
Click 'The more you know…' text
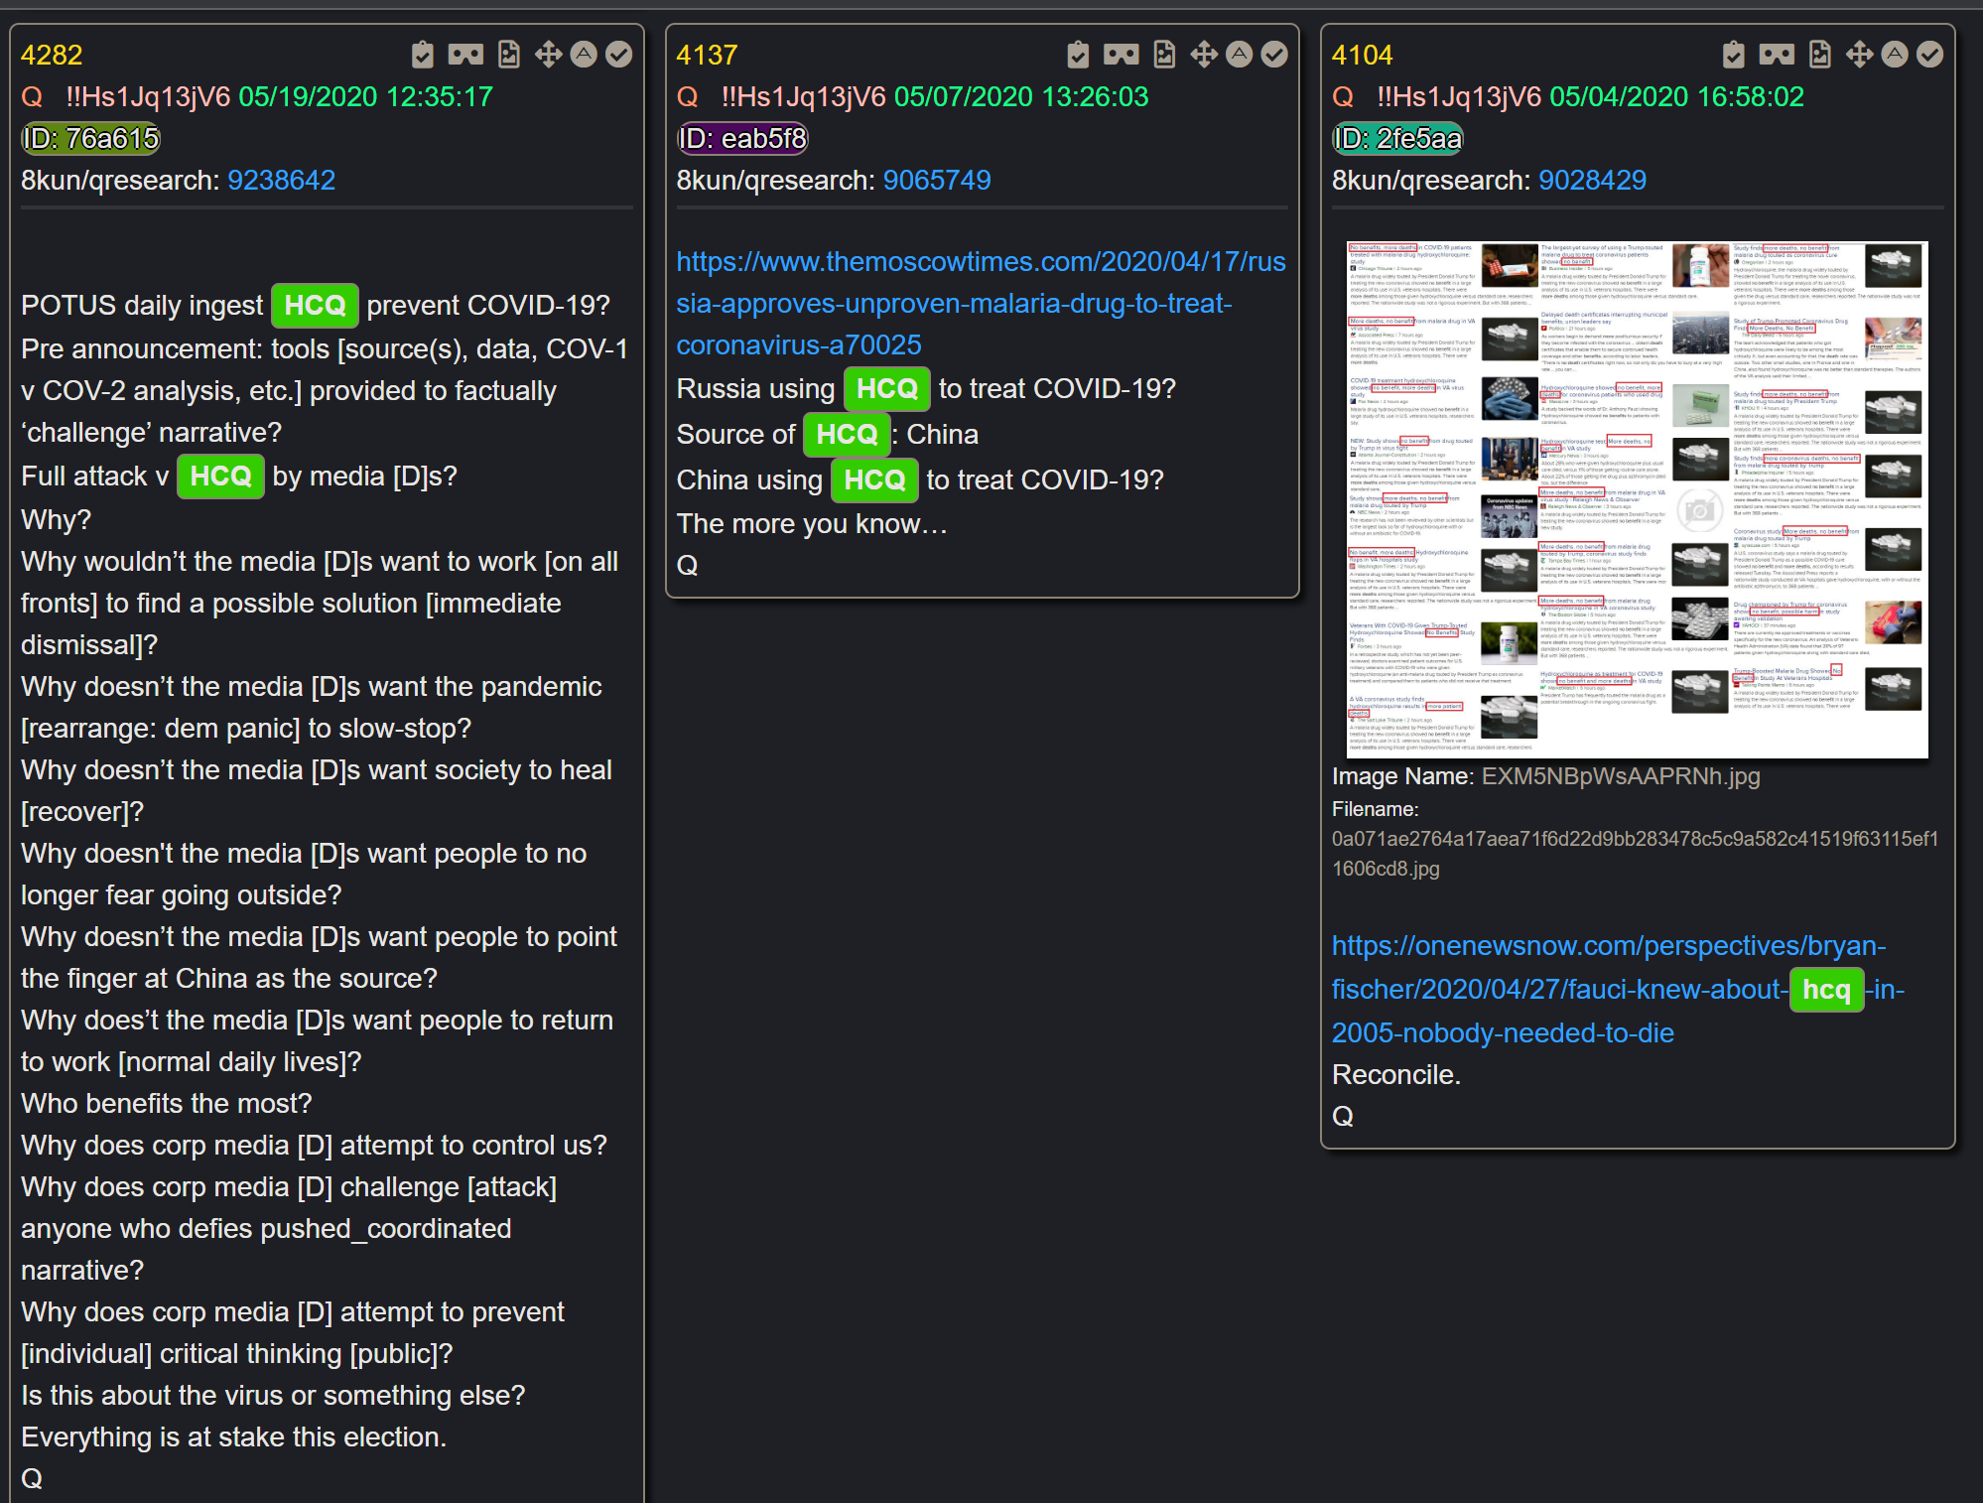point(812,524)
